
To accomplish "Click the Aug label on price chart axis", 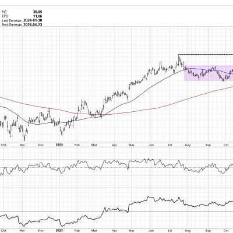I will pos(188,145).
